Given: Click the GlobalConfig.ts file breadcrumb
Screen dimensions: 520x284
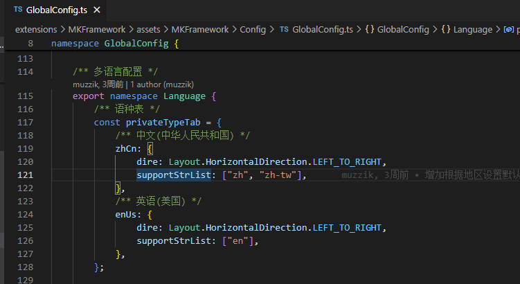Looking at the screenshot, I should click(x=323, y=29).
